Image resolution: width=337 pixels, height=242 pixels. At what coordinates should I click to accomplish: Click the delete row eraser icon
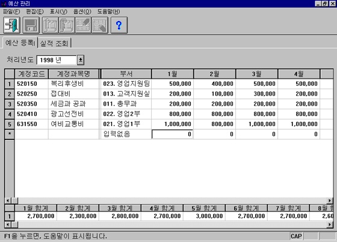[x=100, y=25]
